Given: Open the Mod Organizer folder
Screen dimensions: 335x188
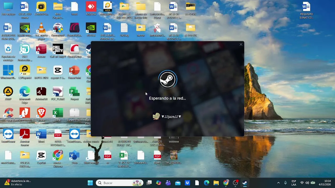Looking at the screenshot, I should pos(58,11).
